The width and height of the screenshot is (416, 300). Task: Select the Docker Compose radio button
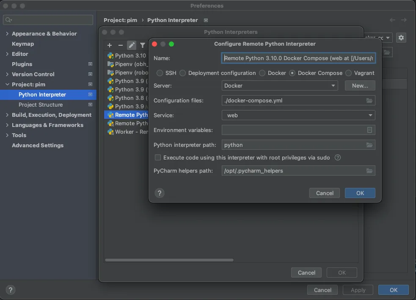[x=292, y=73]
